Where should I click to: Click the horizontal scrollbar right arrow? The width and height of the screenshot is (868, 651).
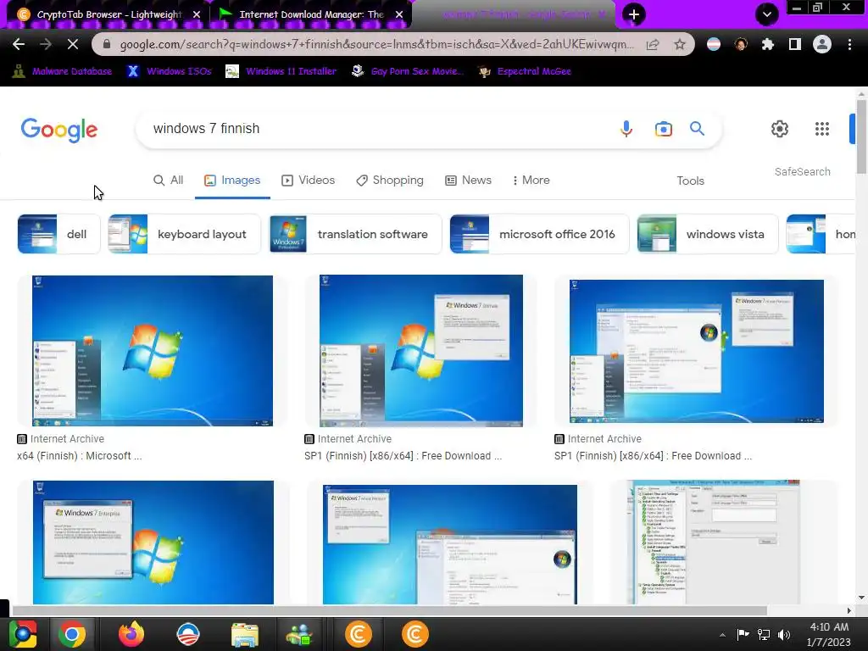(849, 610)
